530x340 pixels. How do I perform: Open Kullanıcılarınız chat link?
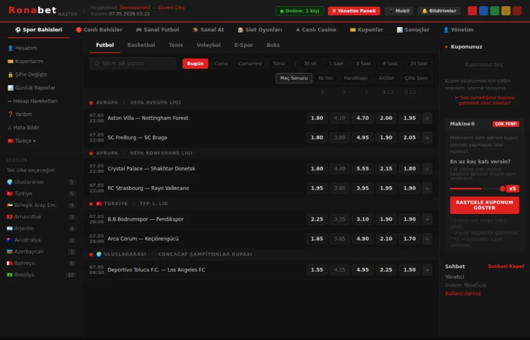[463, 293]
